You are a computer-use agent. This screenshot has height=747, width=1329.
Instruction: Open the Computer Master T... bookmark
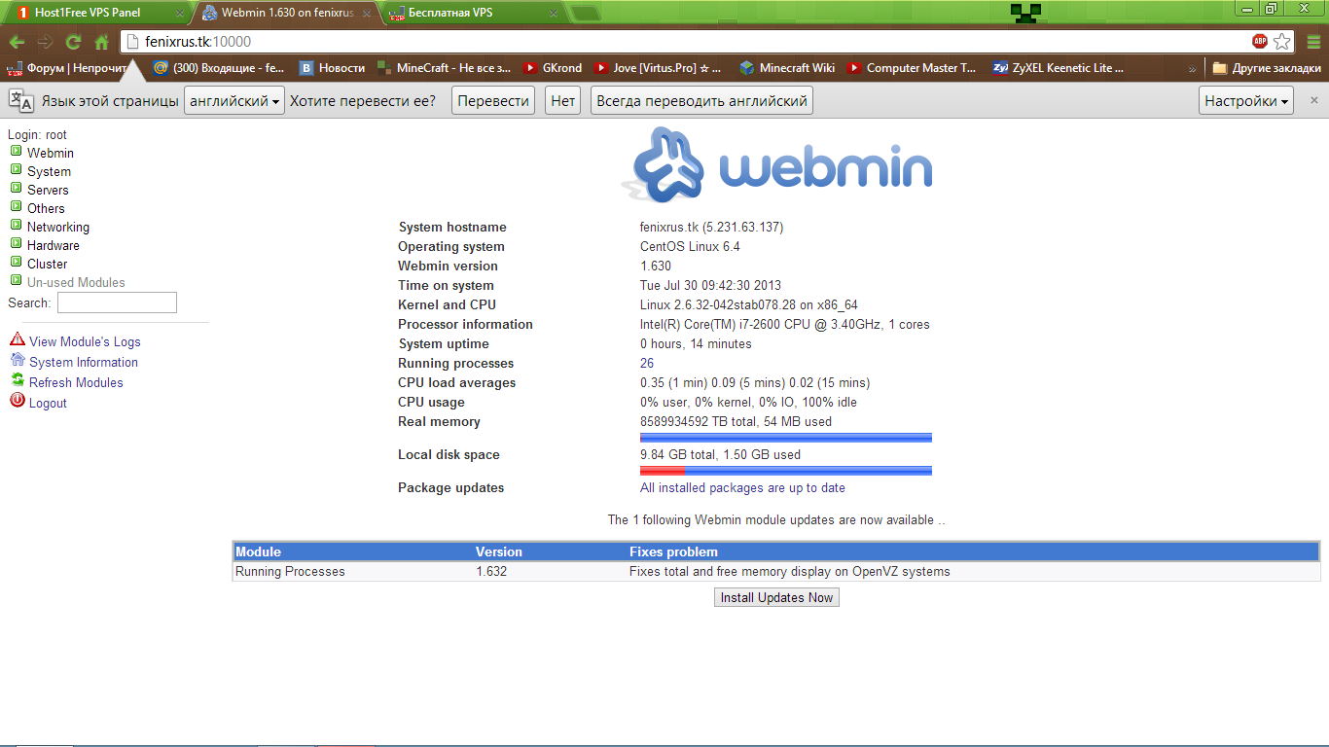(912, 68)
